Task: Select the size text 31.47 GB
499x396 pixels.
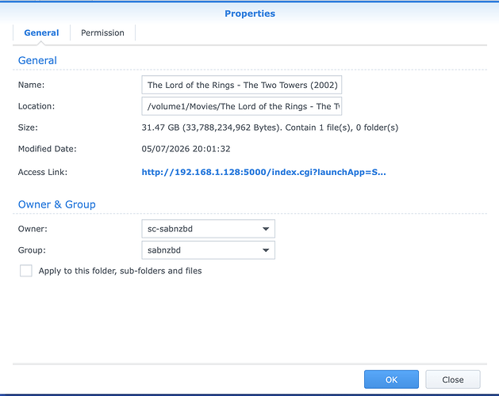Action: (160, 128)
